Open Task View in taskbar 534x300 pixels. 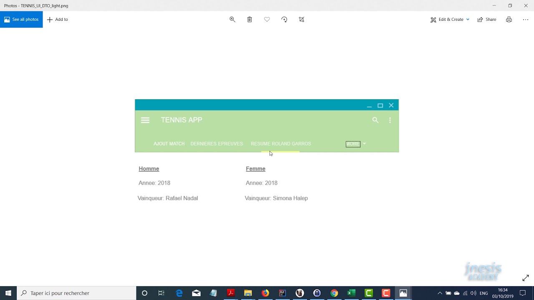tap(161, 293)
